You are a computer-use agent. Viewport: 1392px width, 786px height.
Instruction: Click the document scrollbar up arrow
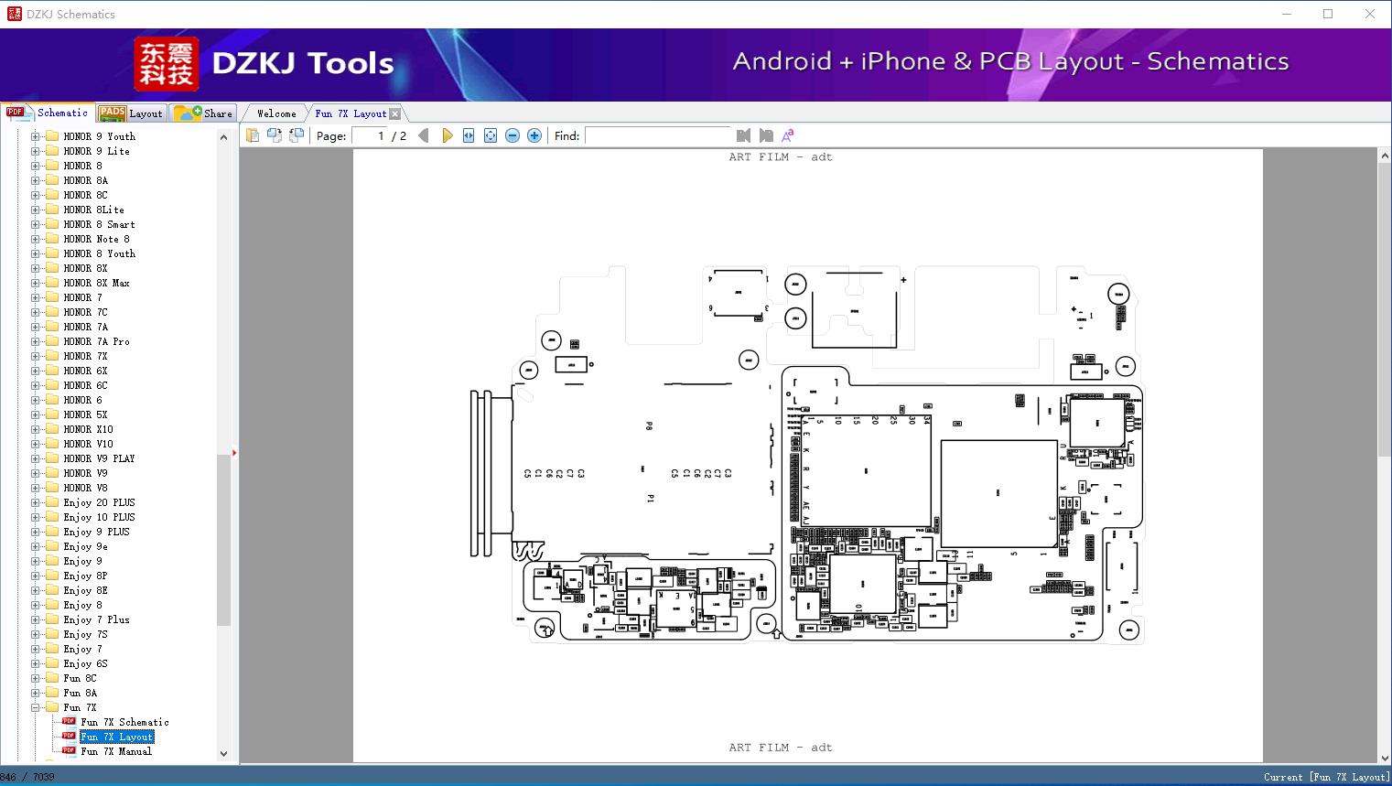tap(1385, 156)
